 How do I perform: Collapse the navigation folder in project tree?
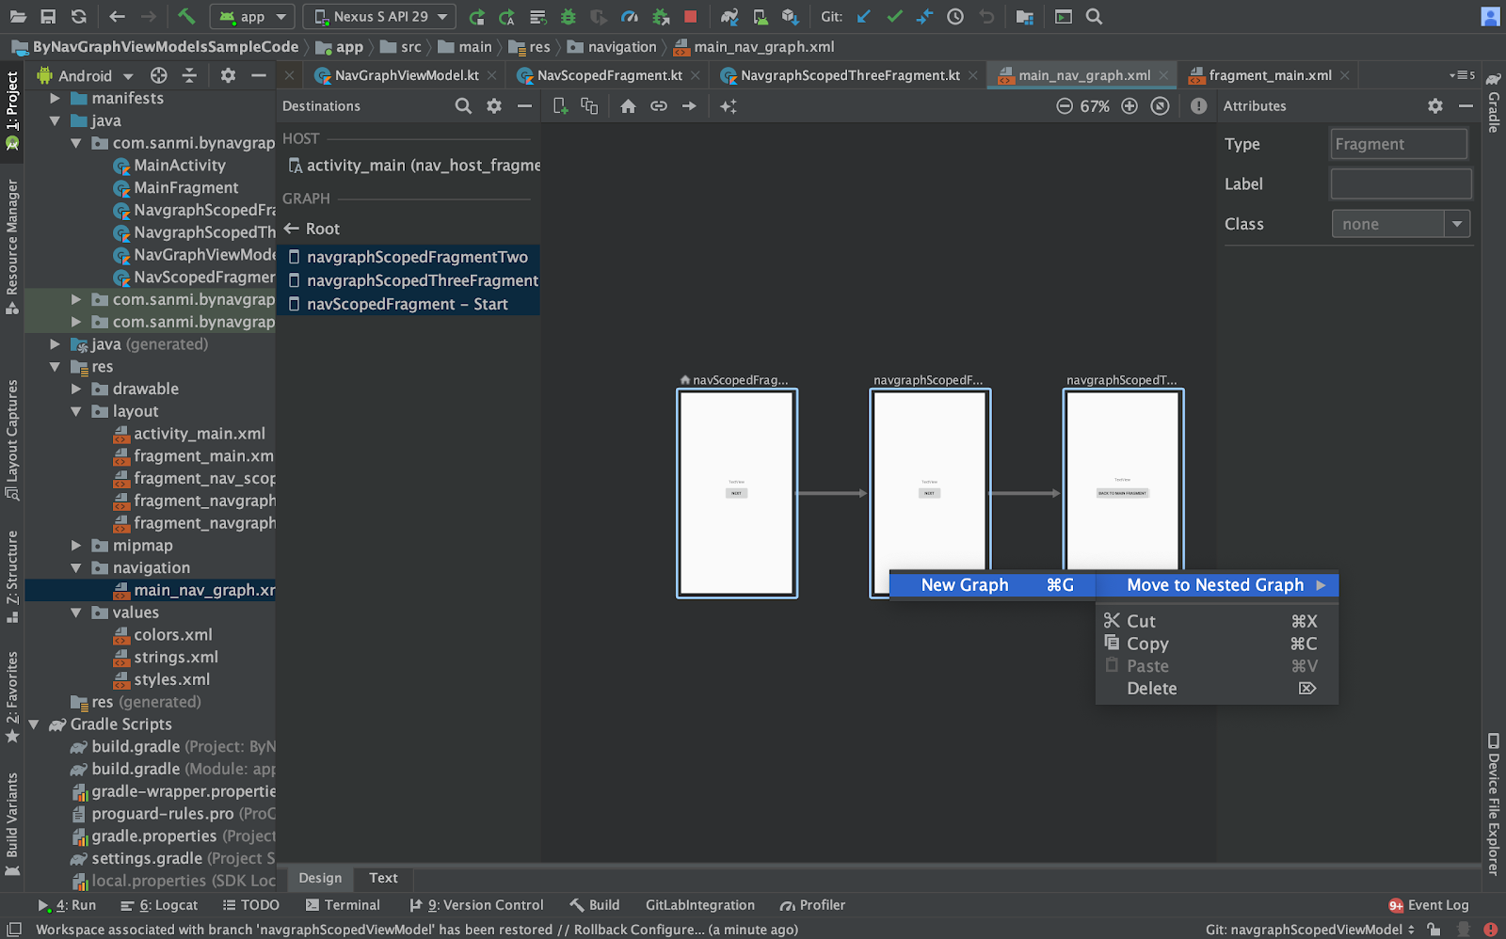76,568
